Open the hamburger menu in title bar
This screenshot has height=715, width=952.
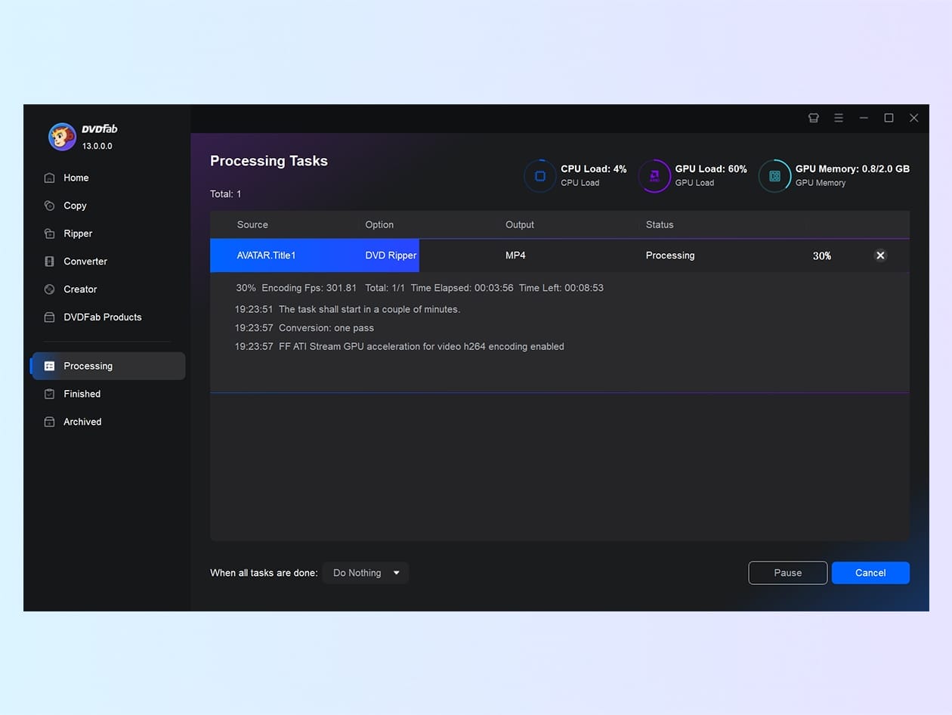[x=839, y=118]
